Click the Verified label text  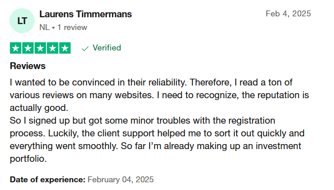point(107,48)
